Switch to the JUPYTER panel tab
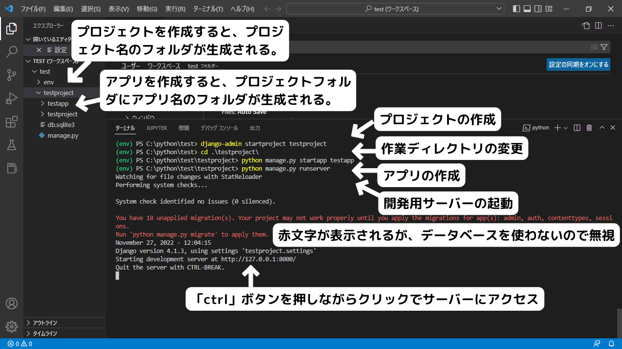 [x=156, y=127]
